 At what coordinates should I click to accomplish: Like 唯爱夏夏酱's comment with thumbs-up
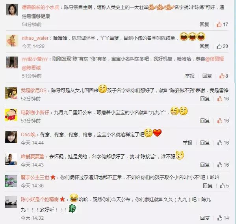coord(223,165)
